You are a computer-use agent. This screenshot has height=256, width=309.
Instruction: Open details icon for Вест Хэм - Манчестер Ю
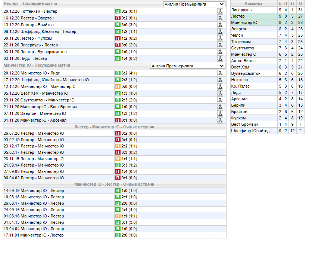220,93
